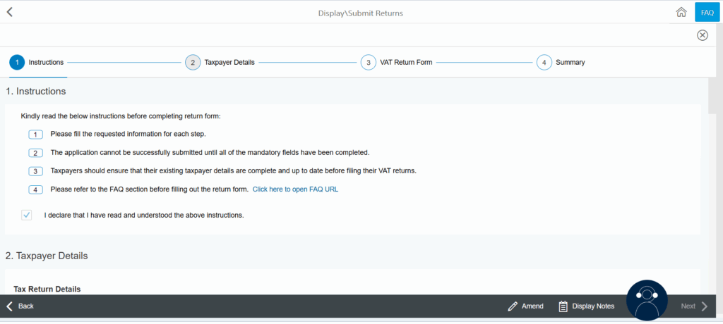Open the FAQ button
The width and height of the screenshot is (723, 324).
707,13
